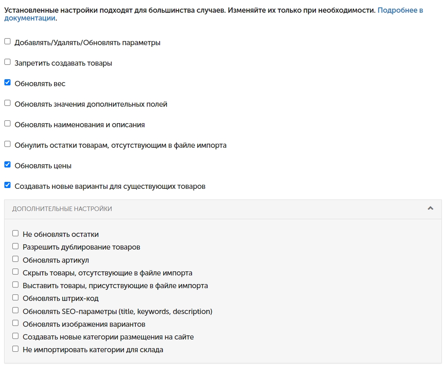Tick the Обновлять артикул checkbox
This screenshot has height=367, width=446.
[x=15, y=259]
